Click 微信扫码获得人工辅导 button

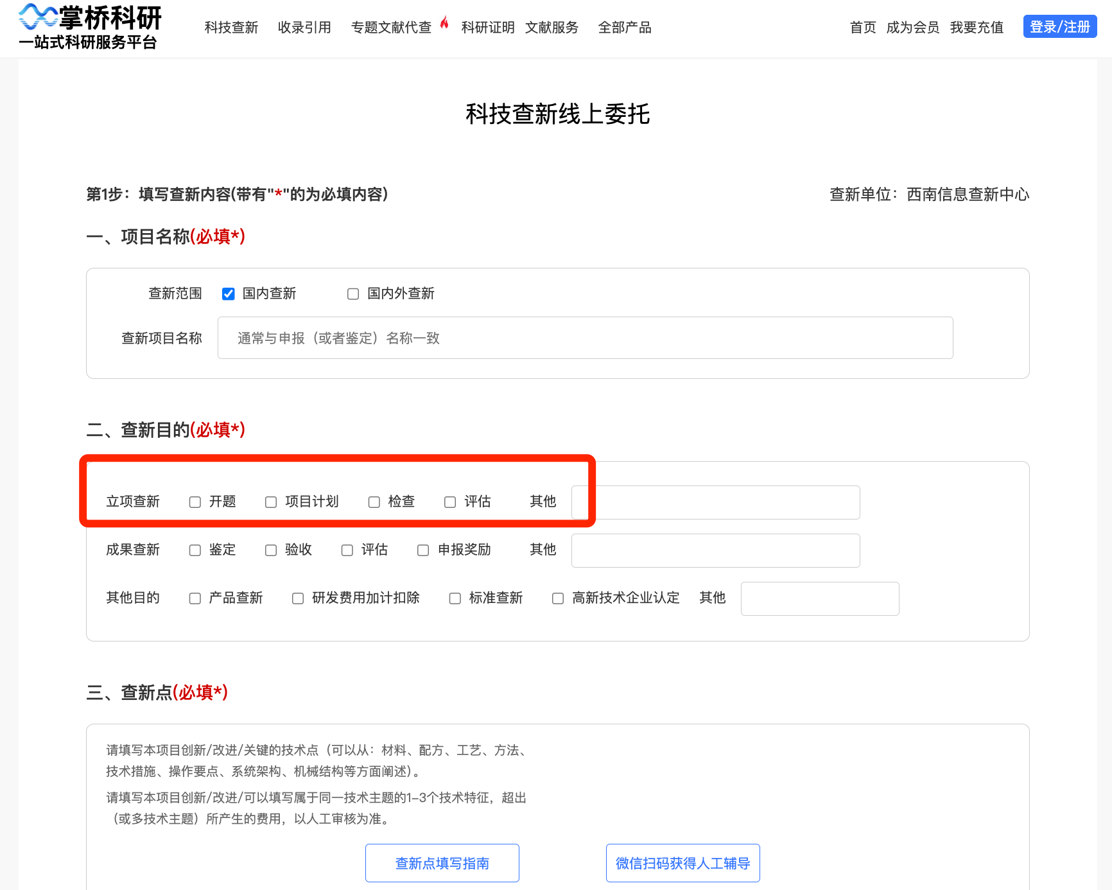(x=683, y=863)
